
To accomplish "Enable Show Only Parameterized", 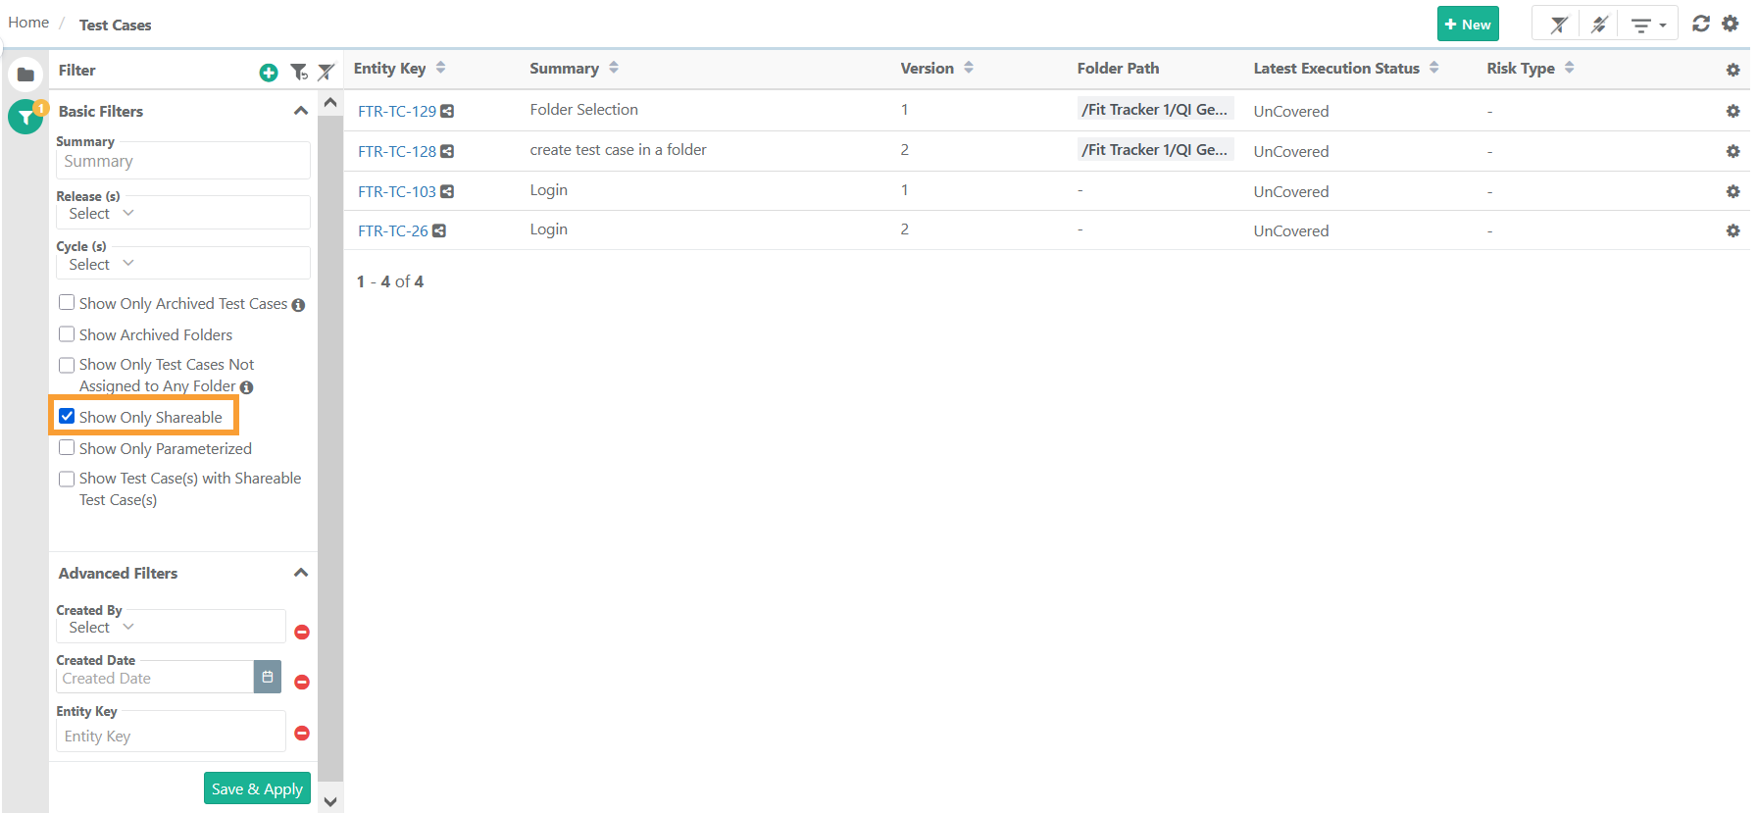I will [67, 447].
